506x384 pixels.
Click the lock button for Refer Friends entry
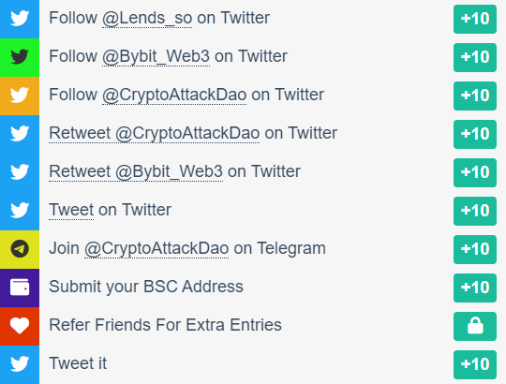[475, 326]
